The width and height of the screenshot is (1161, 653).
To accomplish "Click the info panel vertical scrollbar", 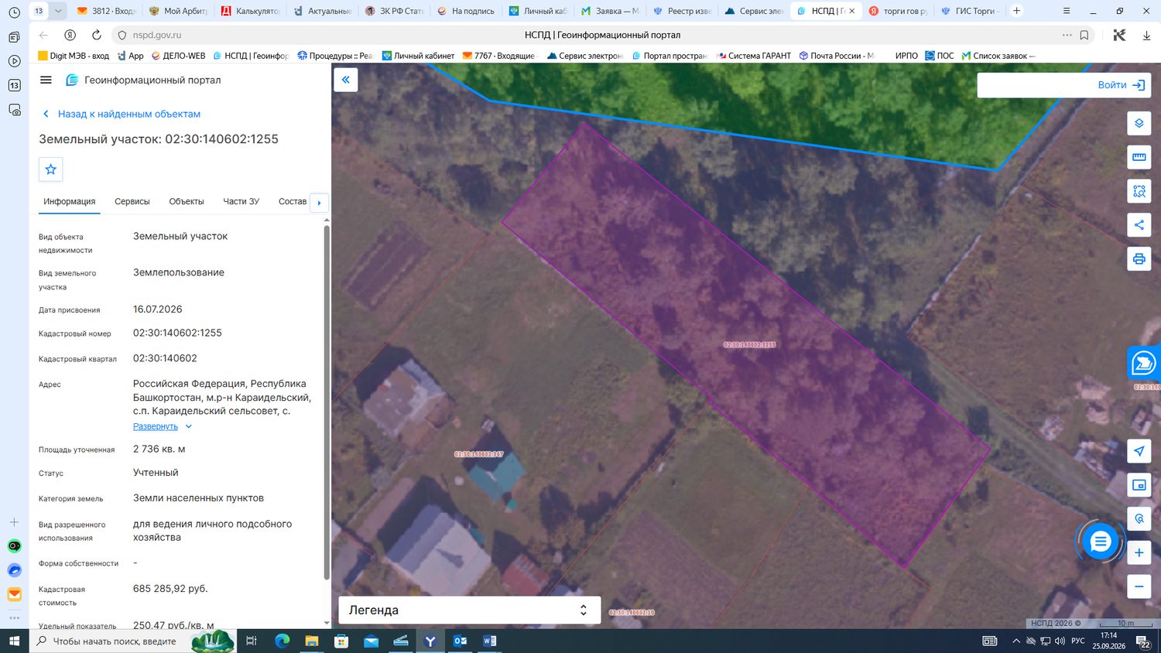I will (327, 402).
